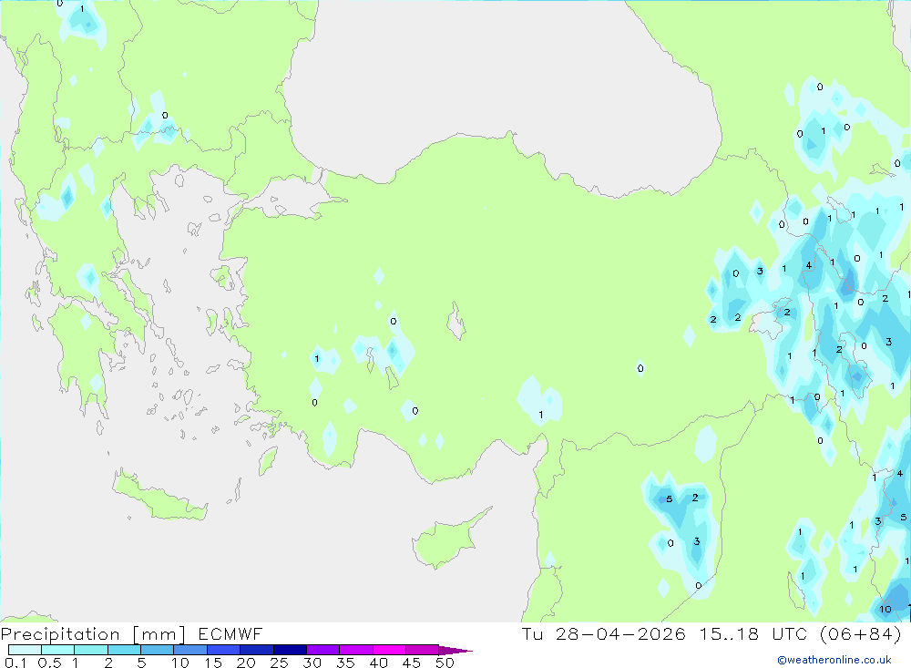This screenshot has height=668, width=911.
Task: Click the '15..18 UTC' time range text
Action: [x=754, y=634]
